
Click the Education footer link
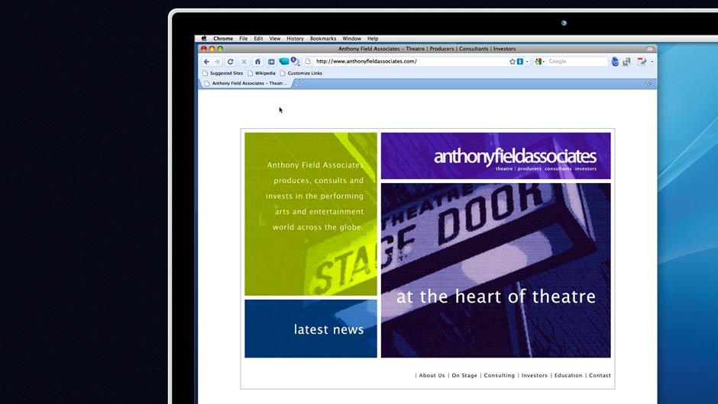(x=568, y=375)
